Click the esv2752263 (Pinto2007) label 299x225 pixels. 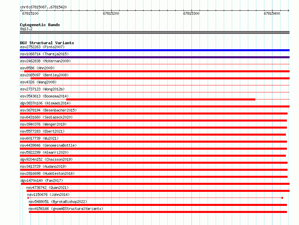[x=42, y=47]
